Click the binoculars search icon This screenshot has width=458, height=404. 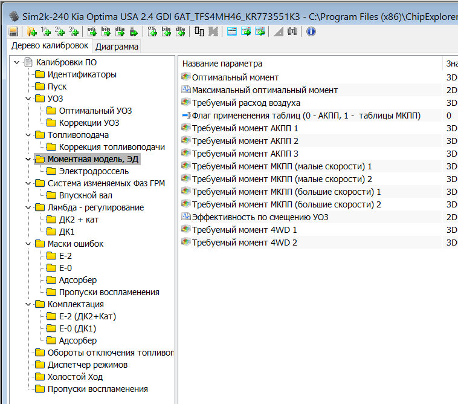click(x=292, y=31)
